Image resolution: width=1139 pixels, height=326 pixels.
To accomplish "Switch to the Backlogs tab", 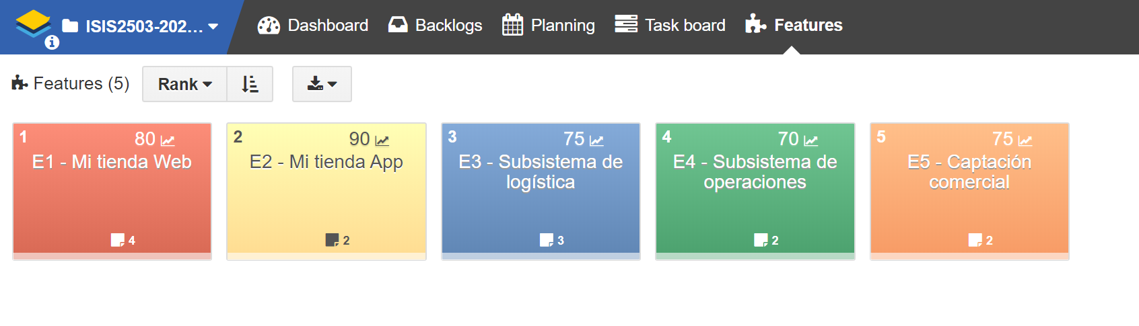I will (x=436, y=26).
